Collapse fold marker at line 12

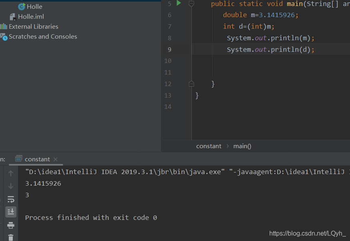pyautogui.click(x=191, y=84)
